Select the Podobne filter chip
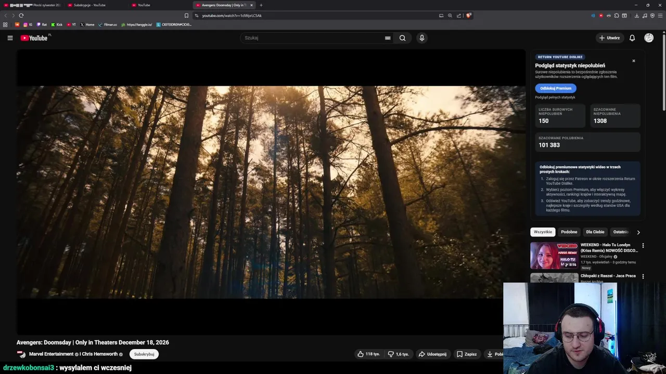Viewport: 666px width, 374px height. tap(569, 232)
